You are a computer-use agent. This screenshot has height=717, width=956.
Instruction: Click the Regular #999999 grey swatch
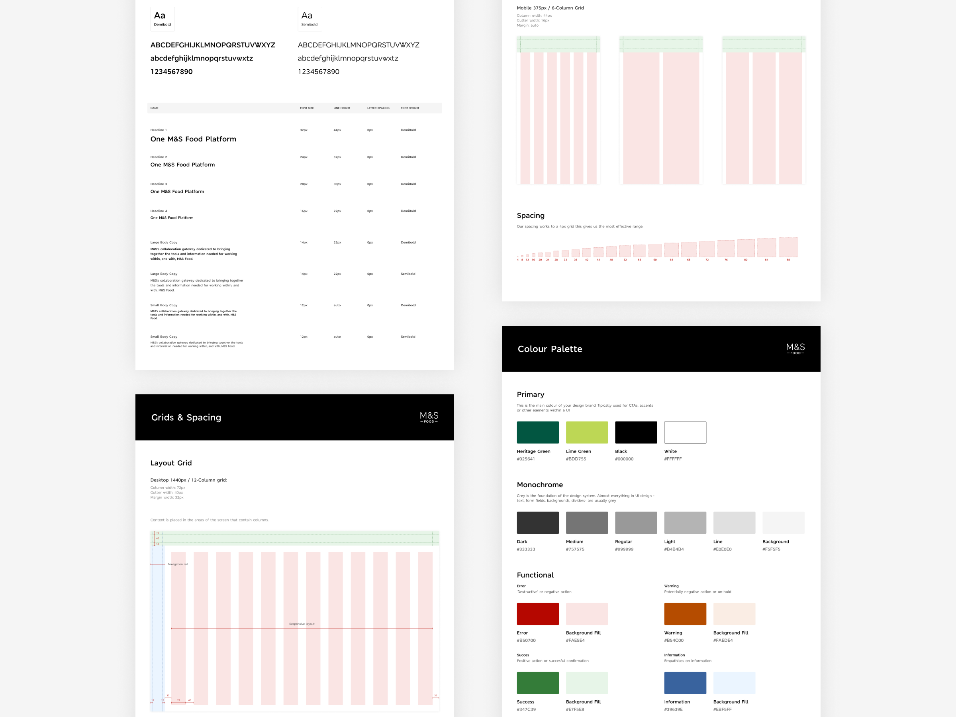[x=636, y=523]
